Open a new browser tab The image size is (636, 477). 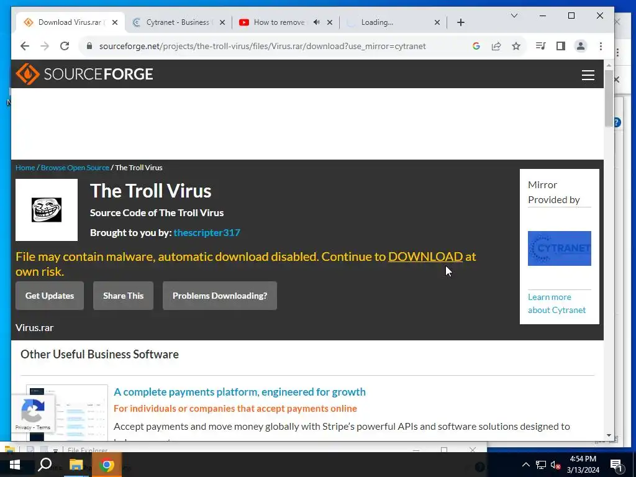[x=461, y=22]
